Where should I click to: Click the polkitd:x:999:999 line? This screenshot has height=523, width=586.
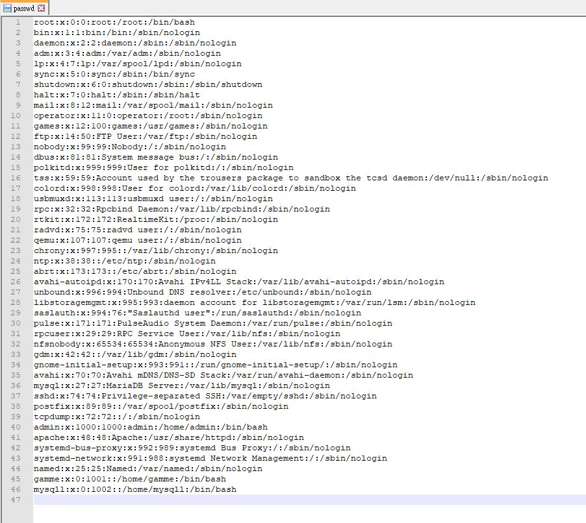pyautogui.click(x=164, y=167)
